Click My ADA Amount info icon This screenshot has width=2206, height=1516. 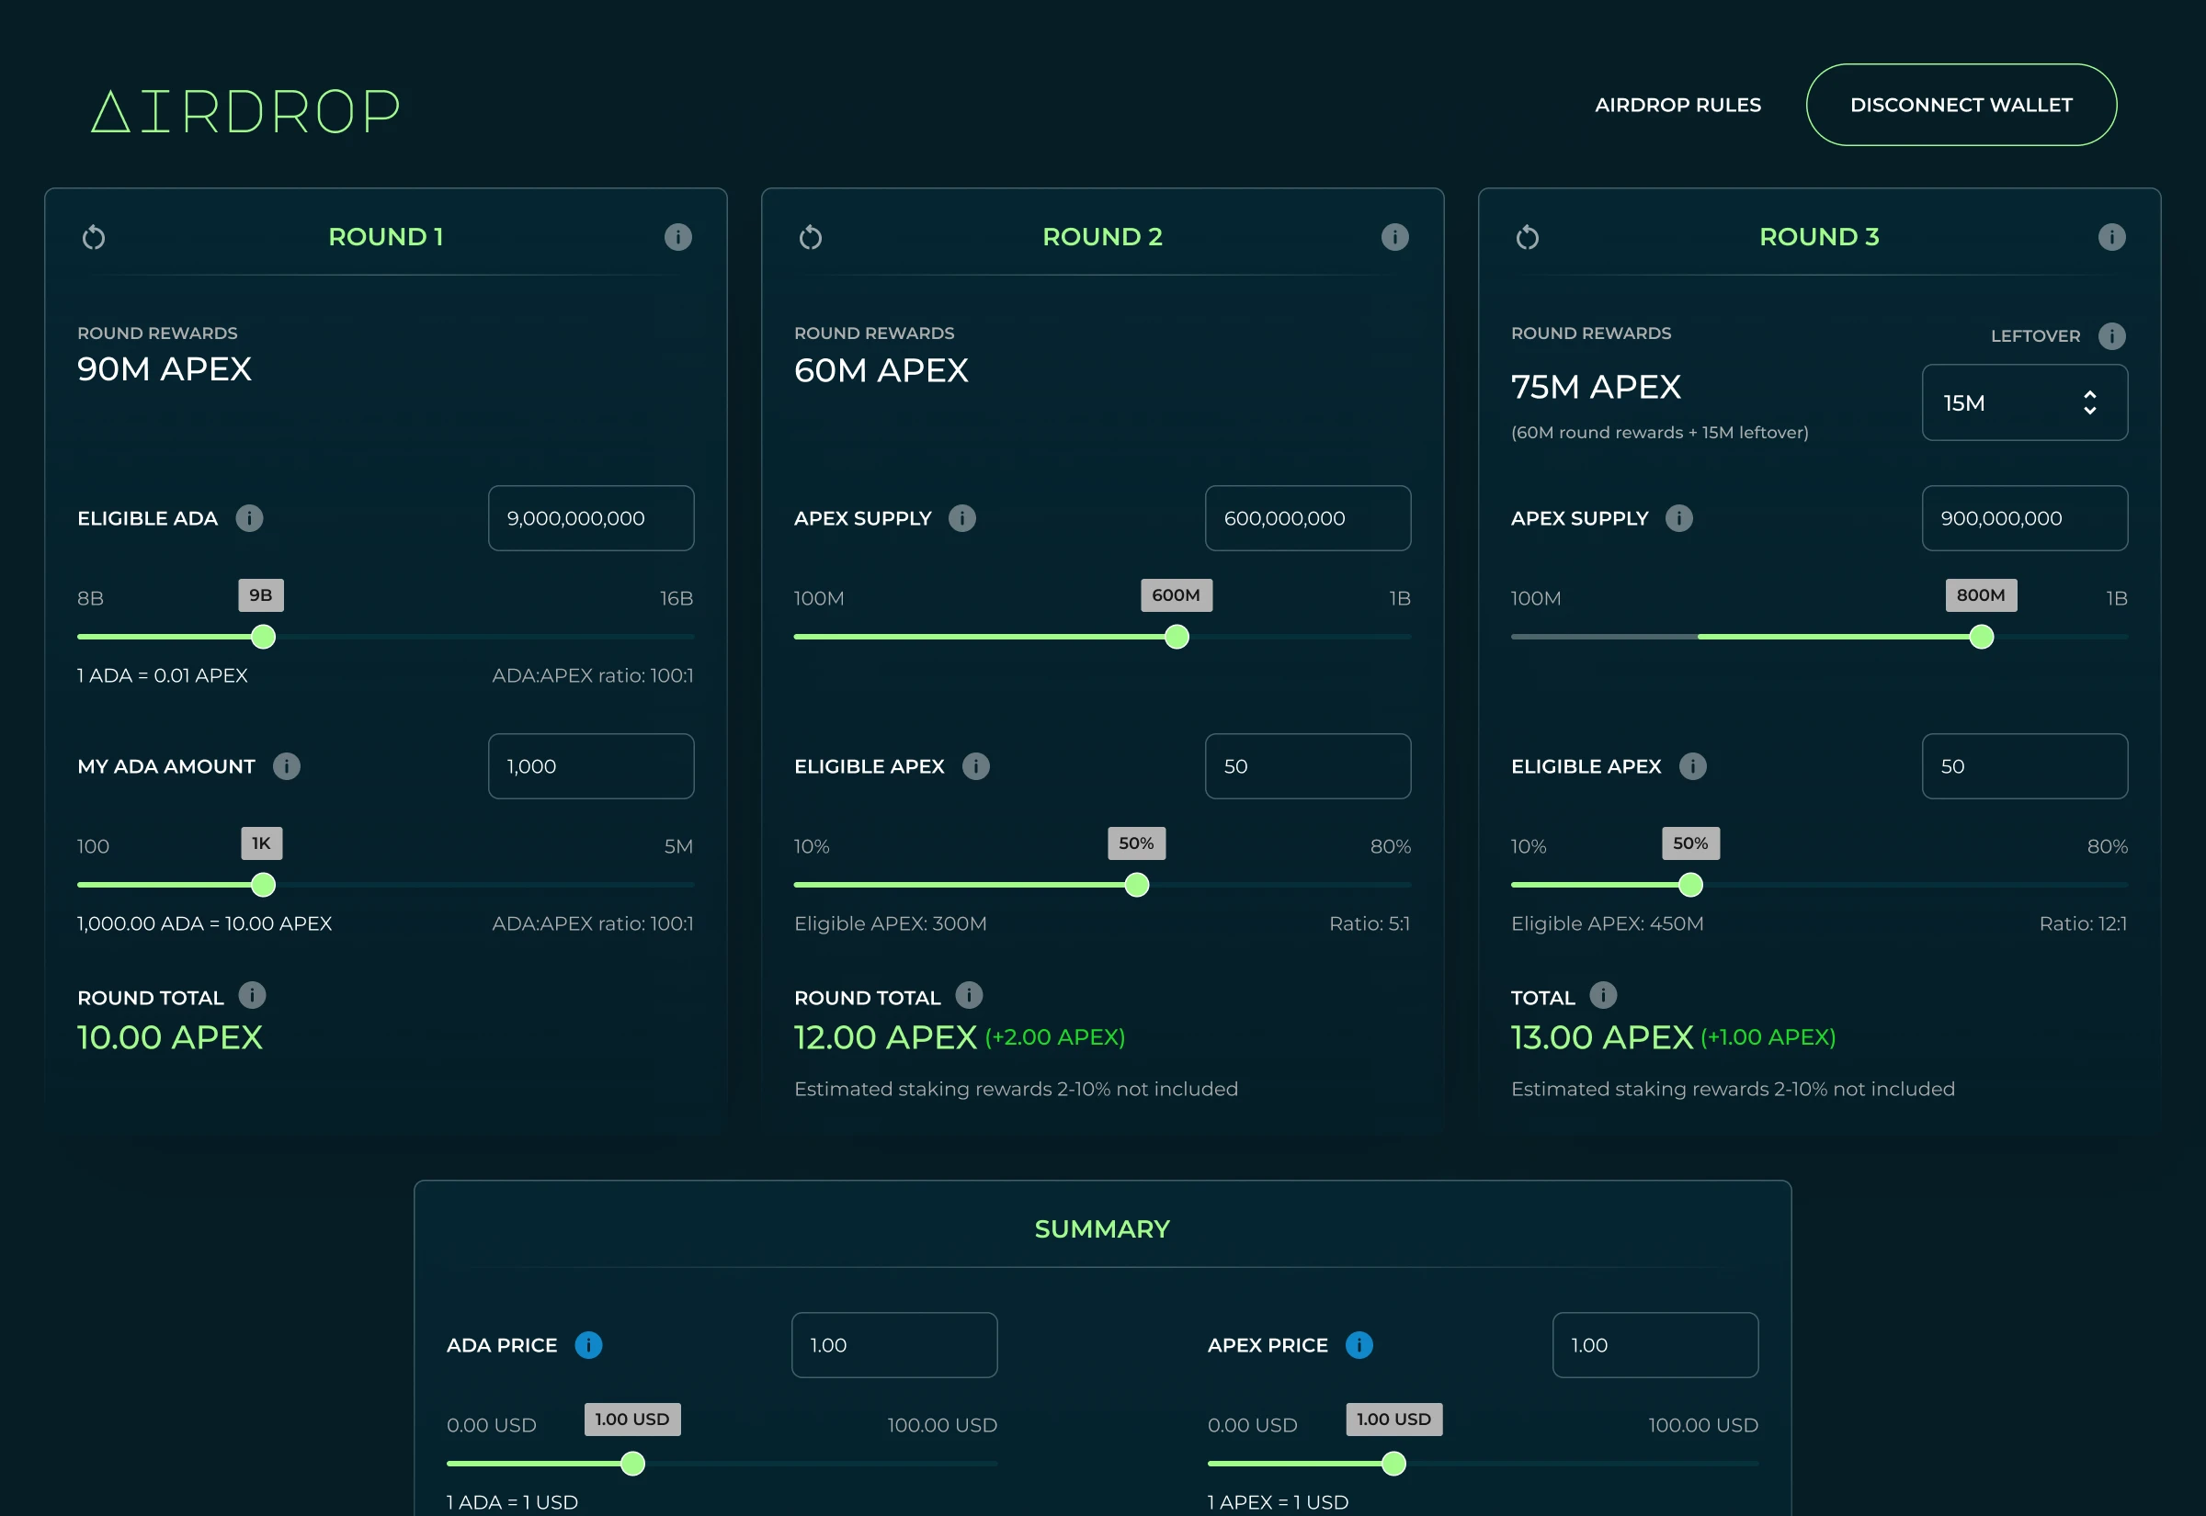(x=286, y=765)
